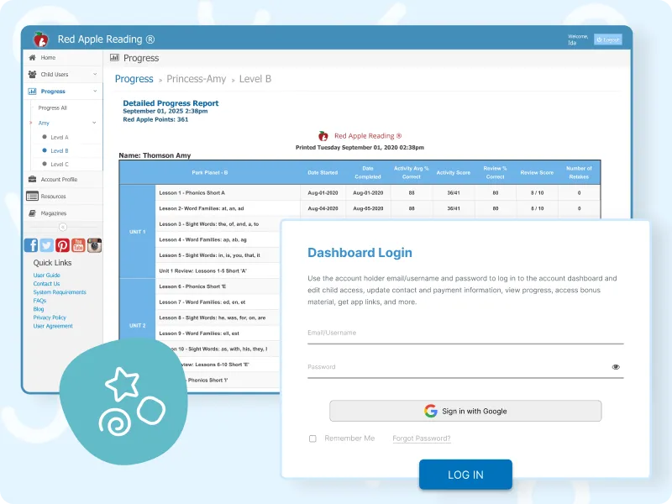The height and width of the screenshot is (504, 672).
Task: Open the FAQs quick link
Action: (x=39, y=301)
